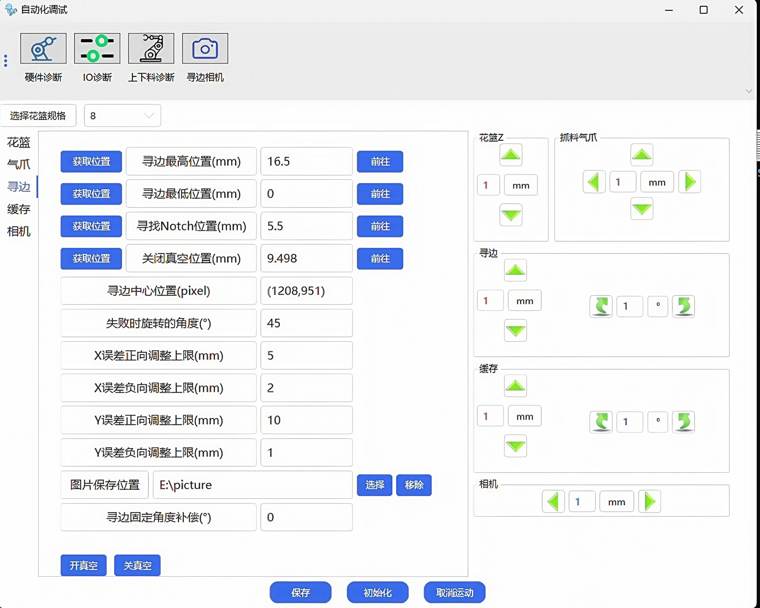Viewport: 760px width, 608px height.
Task: Click 寻边 rotate counterclockwise arrow icon
Action: (601, 306)
